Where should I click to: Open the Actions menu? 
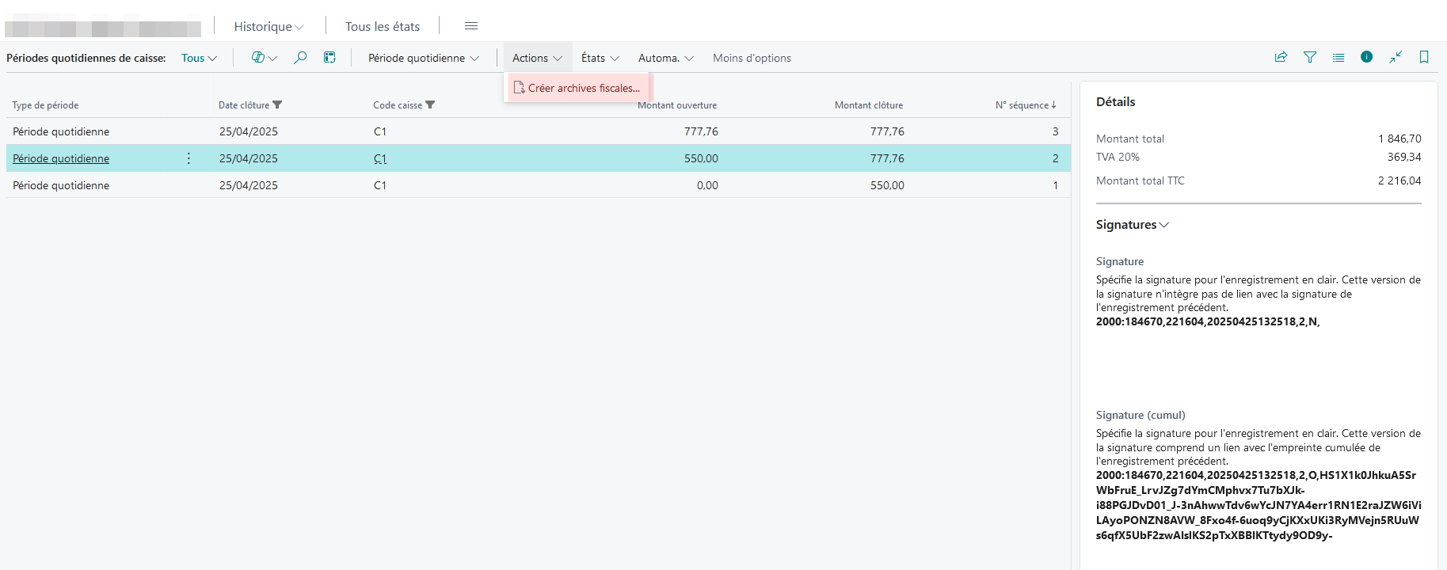tap(537, 58)
